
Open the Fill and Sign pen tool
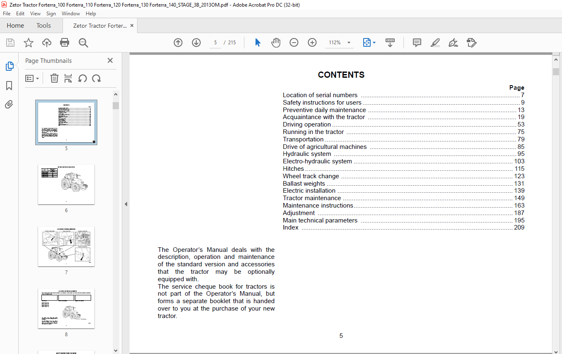point(453,43)
